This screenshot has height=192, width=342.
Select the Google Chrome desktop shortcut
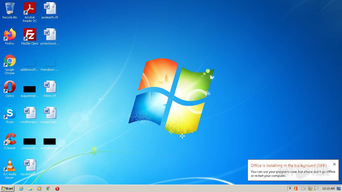point(10,65)
